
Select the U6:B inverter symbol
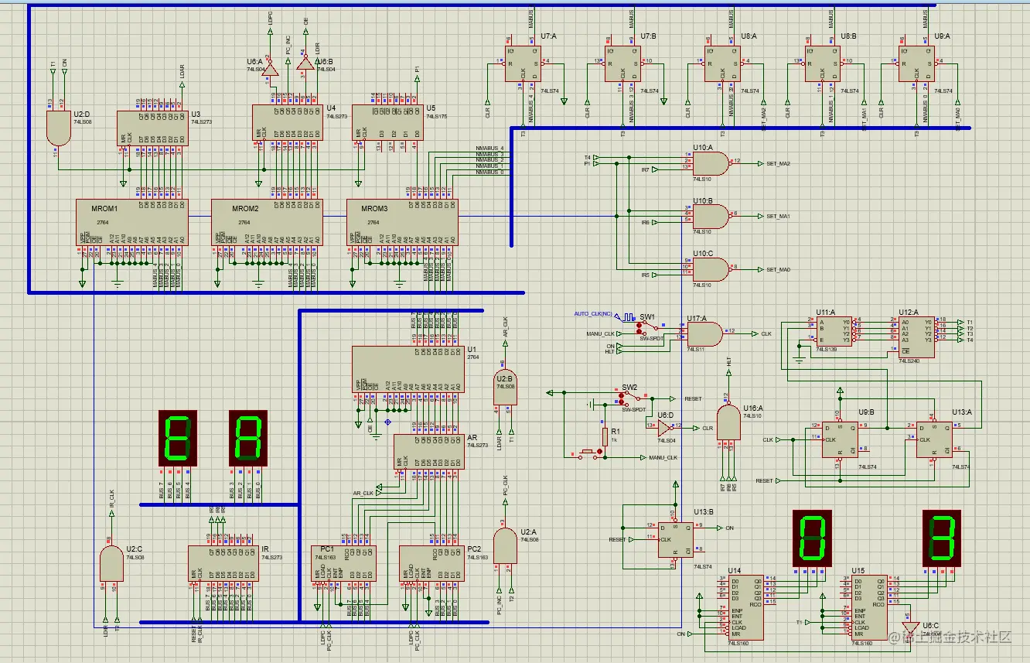305,64
